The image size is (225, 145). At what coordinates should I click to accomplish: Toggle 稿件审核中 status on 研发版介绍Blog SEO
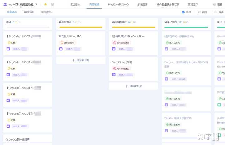click(62, 43)
